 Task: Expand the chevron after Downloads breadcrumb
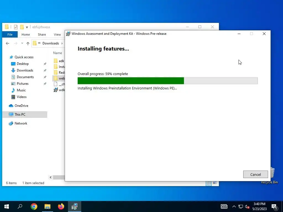[62, 43]
